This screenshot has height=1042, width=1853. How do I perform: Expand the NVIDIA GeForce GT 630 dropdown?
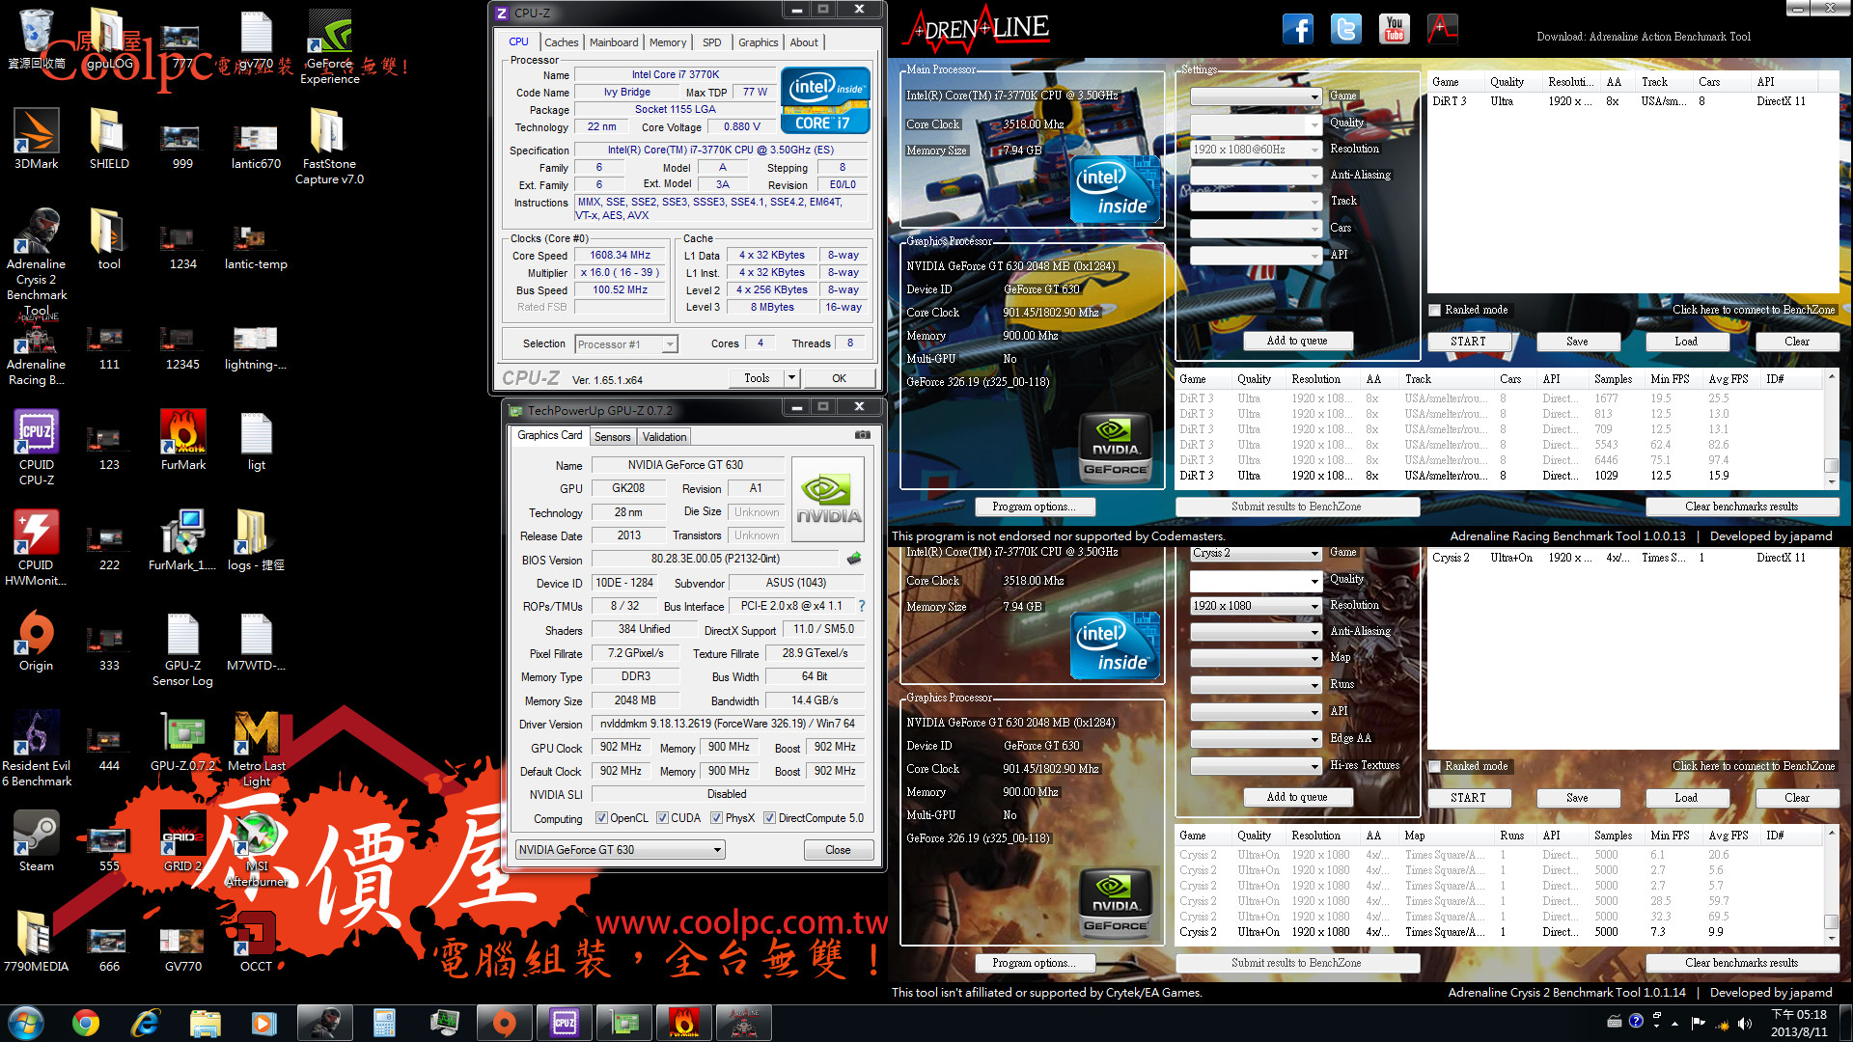pyautogui.click(x=717, y=850)
